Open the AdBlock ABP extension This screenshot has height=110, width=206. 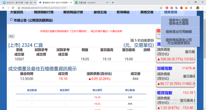pyautogui.click(x=181, y=8)
